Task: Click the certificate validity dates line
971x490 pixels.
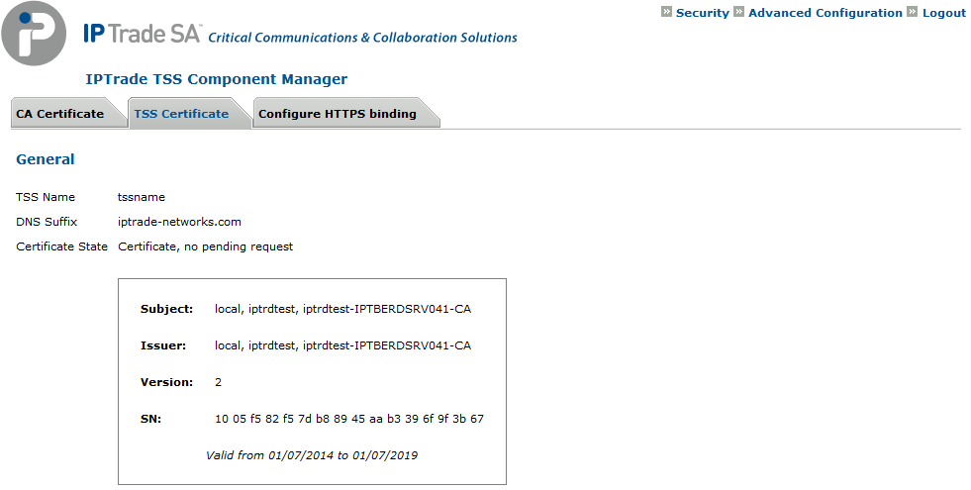Action: coord(312,455)
